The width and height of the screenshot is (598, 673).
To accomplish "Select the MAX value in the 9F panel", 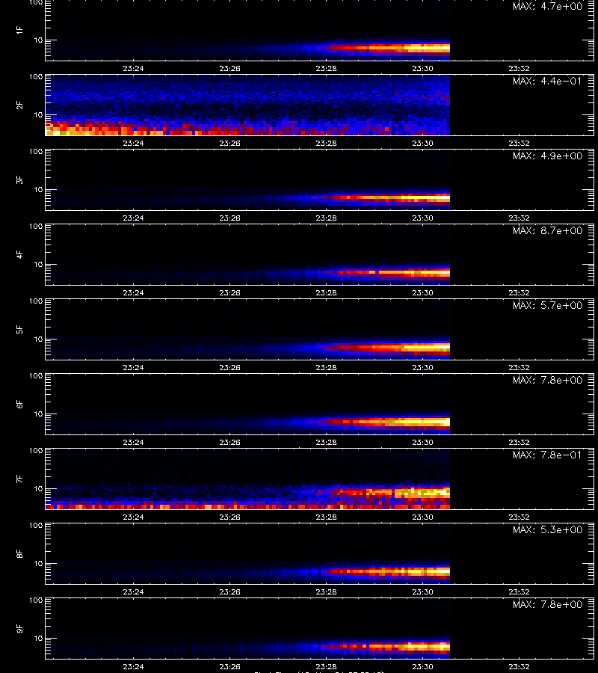I will tap(548, 604).
